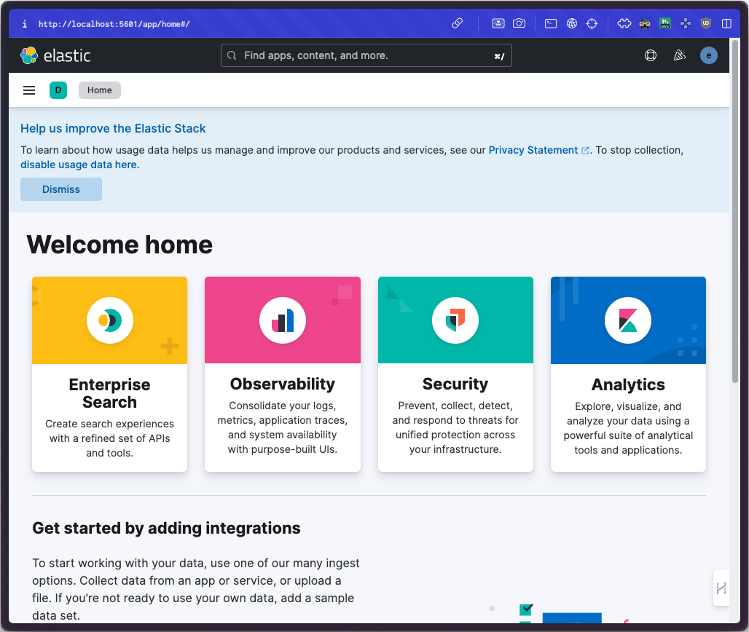Click the browser URL localhost:5601/app/home#/
The image size is (749, 632).
click(x=114, y=24)
